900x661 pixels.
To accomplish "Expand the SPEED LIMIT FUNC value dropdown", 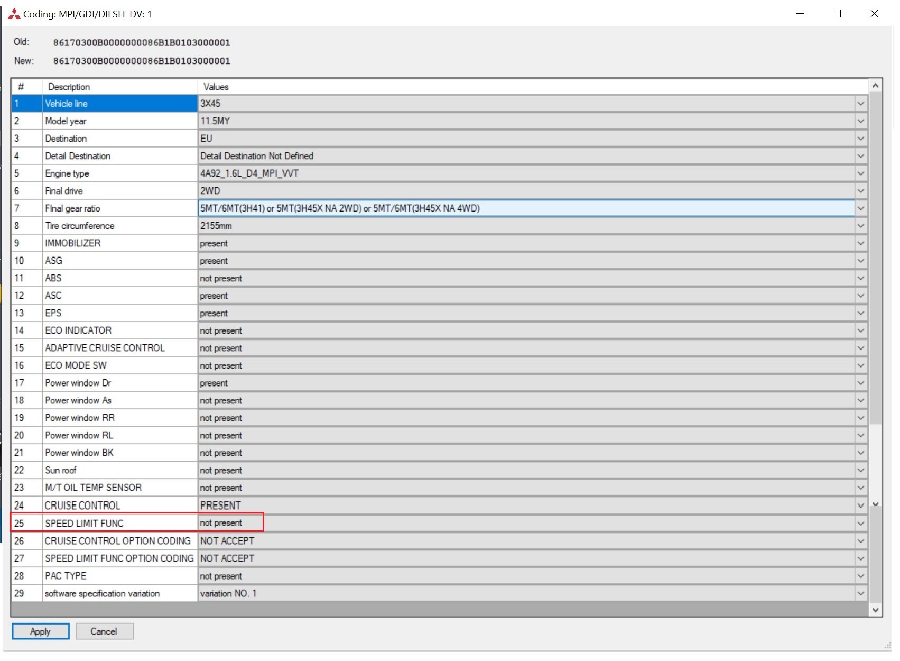I will pyautogui.click(x=860, y=524).
